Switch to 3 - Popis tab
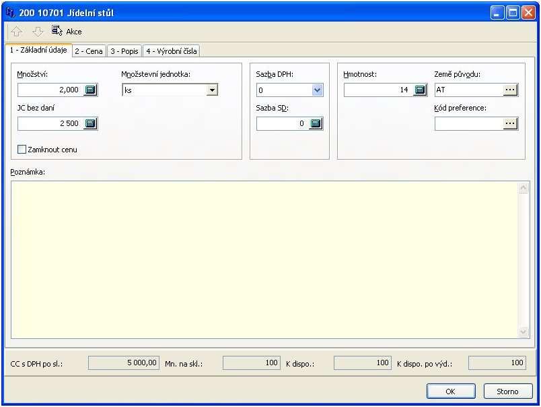Image resolution: width=541 pixels, height=407 pixels. point(124,51)
